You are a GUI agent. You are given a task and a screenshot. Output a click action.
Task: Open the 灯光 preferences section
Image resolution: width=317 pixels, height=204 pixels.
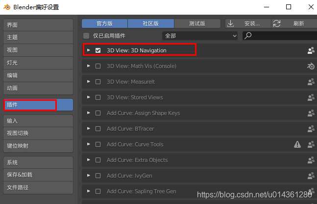tap(38, 63)
